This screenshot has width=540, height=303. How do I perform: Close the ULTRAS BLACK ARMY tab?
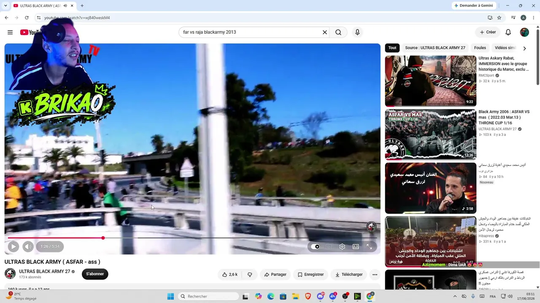click(72, 5)
